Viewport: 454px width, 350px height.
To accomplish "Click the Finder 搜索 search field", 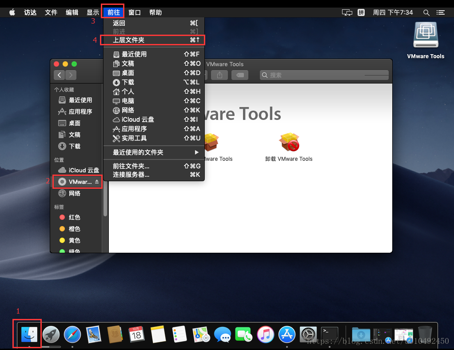I will (324, 75).
